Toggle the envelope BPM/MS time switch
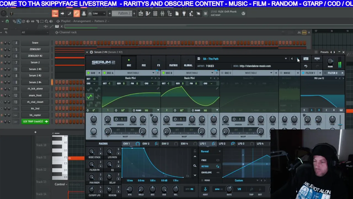This screenshot has width=353, height=199. 189,189
